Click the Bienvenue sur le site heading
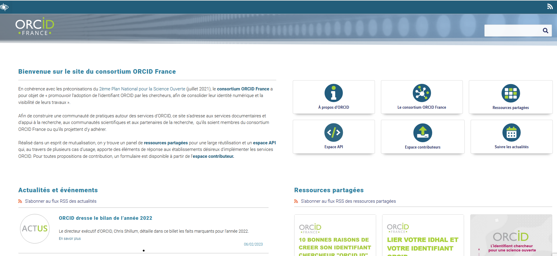This screenshot has width=557, height=256. point(97,72)
